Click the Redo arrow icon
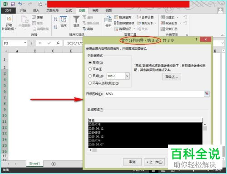 coord(30,4)
